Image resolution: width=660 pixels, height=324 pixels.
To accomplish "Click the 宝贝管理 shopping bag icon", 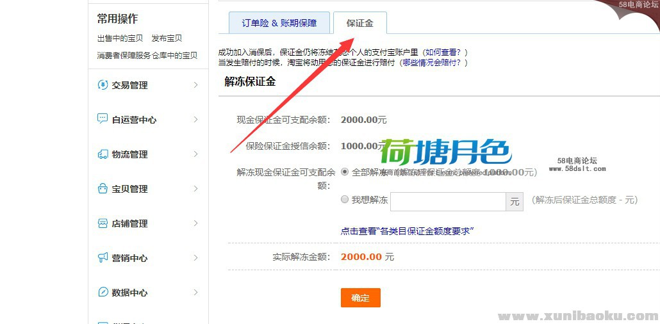I will tap(103, 188).
